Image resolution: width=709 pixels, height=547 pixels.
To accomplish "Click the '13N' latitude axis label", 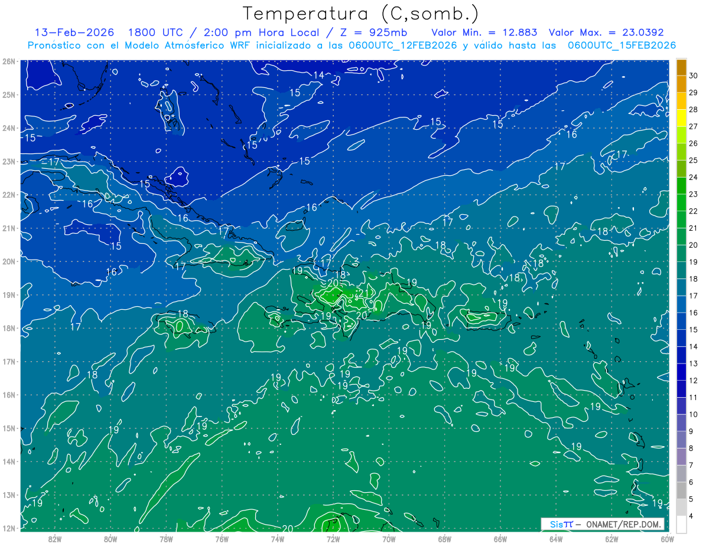I will [8, 494].
